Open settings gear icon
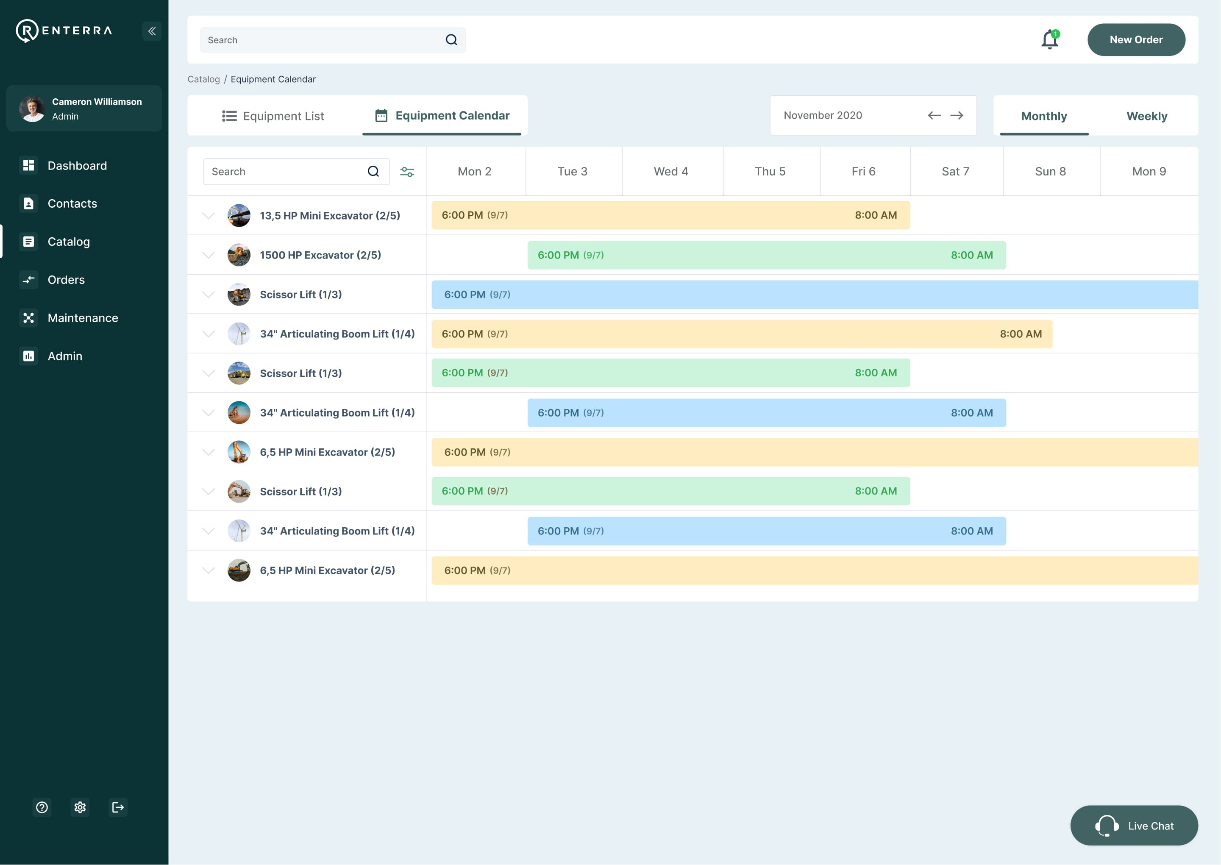 click(x=80, y=807)
